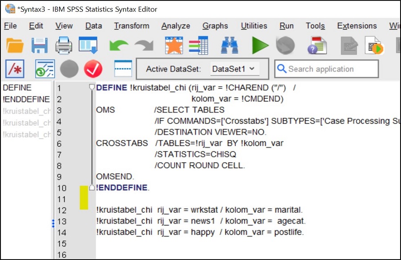Collapse the DEFINE block at line 1
Screen dimensions: 401x260
coord(92,87)
